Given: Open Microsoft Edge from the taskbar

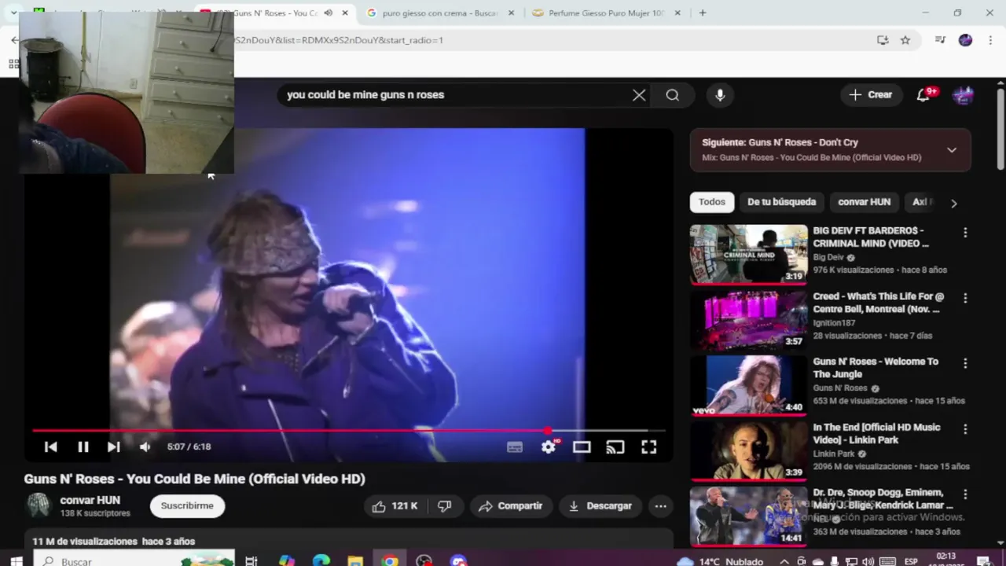Looking at the screenshot, I should [x=321, y=561].
